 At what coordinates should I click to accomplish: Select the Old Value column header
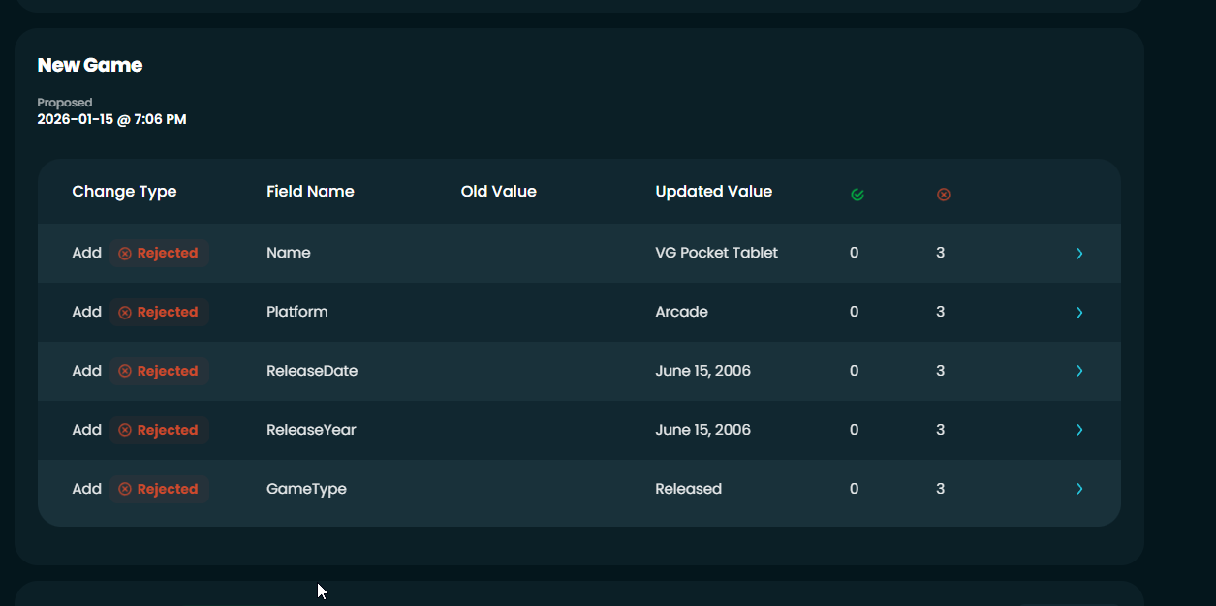[498, 192]
